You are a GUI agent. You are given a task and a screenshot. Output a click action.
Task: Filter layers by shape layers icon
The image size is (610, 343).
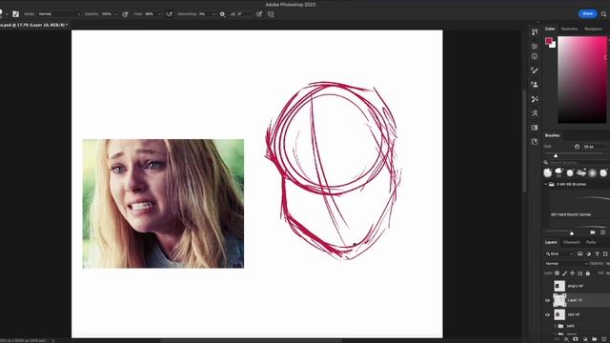click(x=605, y=254)
